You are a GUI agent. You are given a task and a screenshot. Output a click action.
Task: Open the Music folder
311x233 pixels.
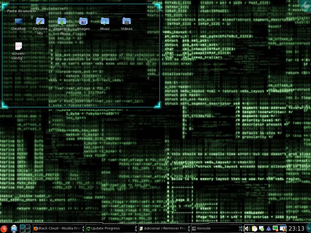tap(105, 21)
